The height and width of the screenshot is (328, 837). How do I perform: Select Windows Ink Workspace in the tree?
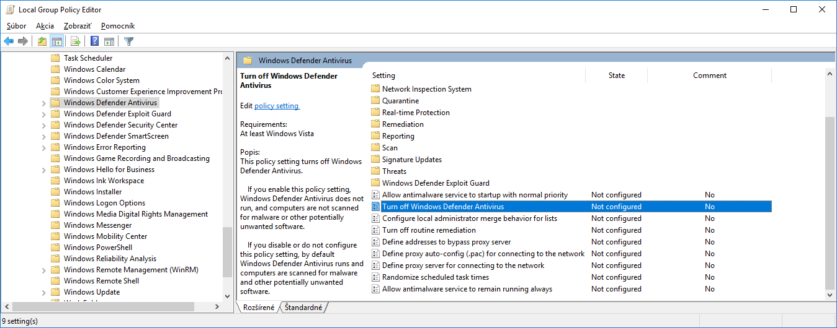tap(104, 181)
